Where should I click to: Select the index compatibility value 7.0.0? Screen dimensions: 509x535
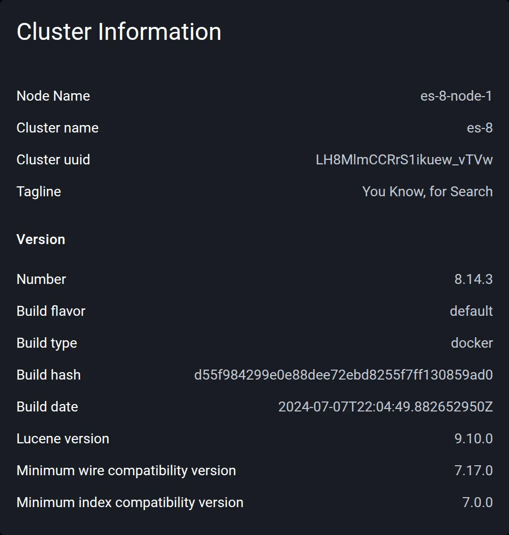pos(478,503)
